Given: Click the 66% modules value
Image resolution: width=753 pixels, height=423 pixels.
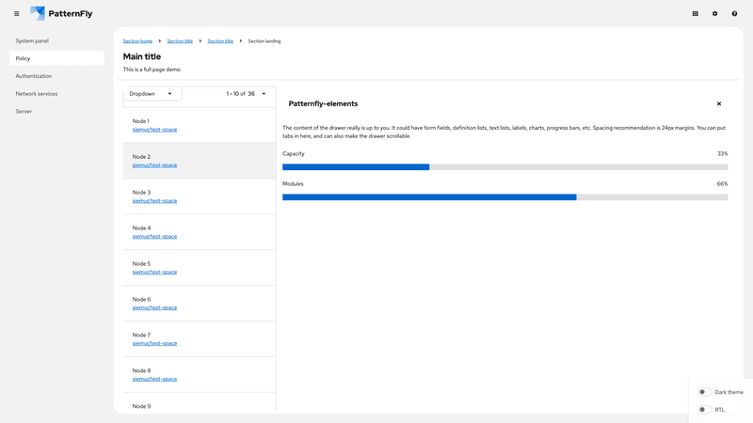Looking at the screenshot, I should pos(722,183).
